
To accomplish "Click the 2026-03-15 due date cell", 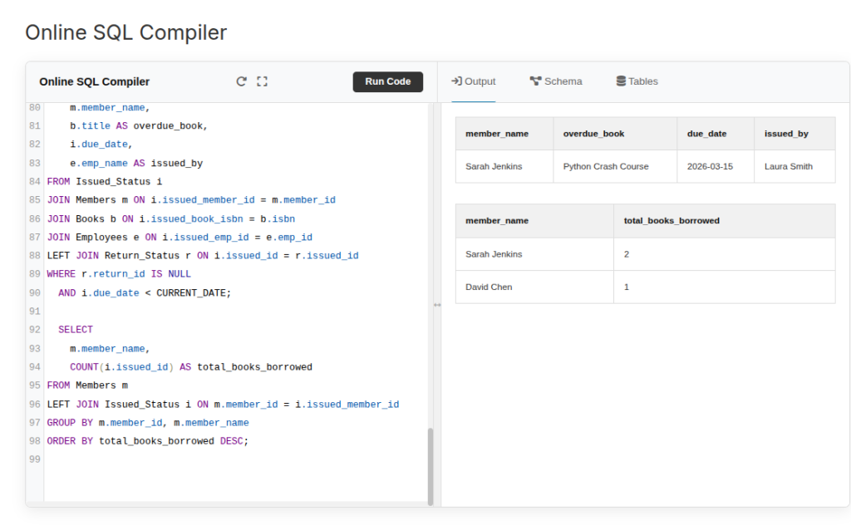I will pos(710,167).
